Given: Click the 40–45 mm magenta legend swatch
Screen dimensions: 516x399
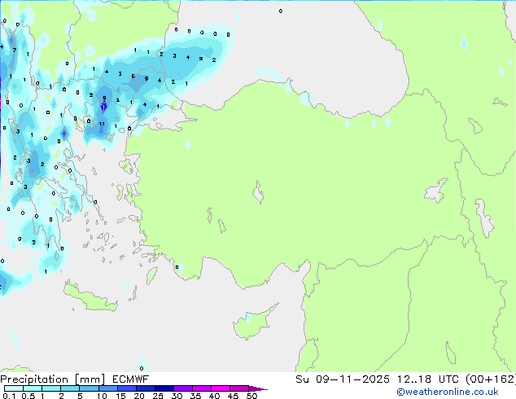Looking at the screenshot, I should point(221,388).
